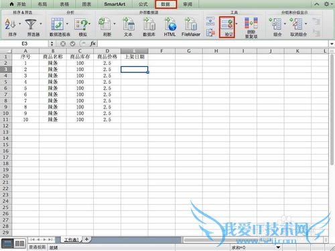Click the Filter funnel icon
Viewport: 335px width, 251px height.
[31, 24]
